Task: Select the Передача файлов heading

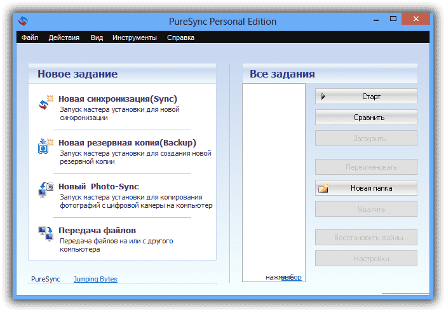Action: click(97, 230)
